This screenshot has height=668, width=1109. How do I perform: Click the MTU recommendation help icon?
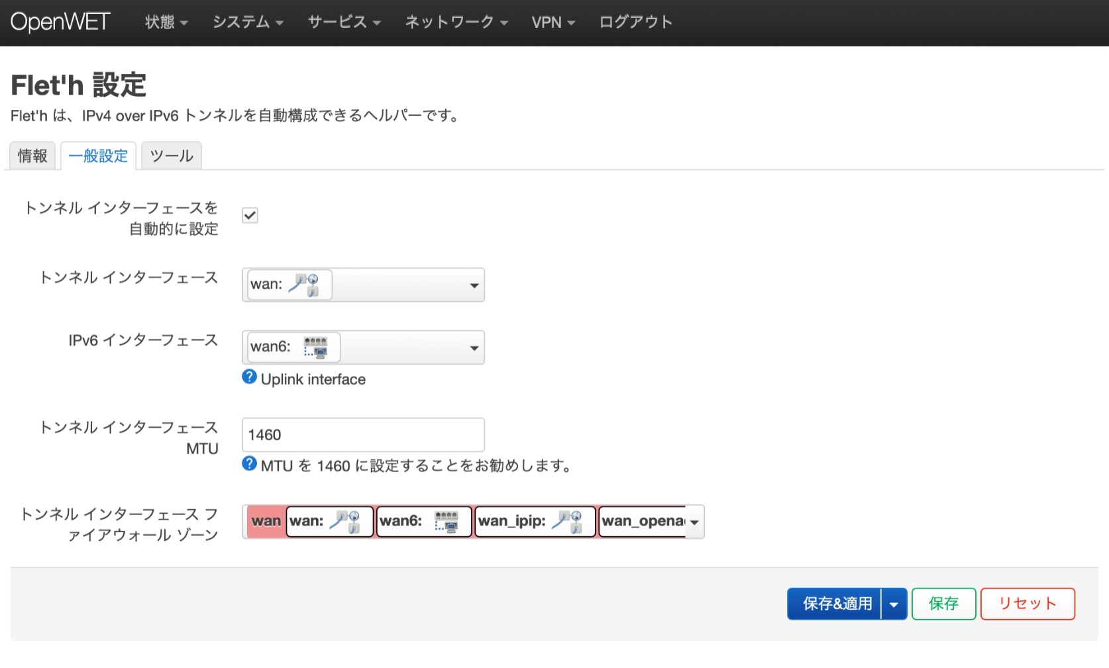pos(248,463)
